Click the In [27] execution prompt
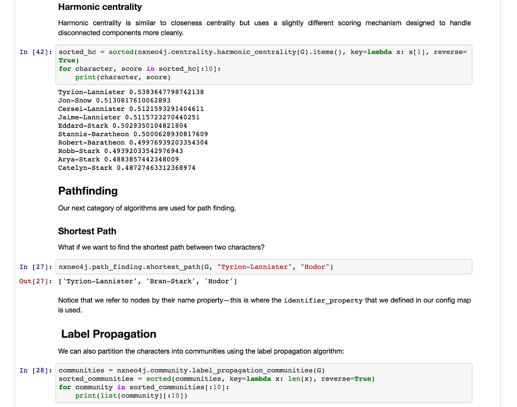Viewport: 517px width, 407px height. (x=36, y=267)
